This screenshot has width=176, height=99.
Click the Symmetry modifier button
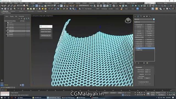pyautogui.click(x=149, y=42)
